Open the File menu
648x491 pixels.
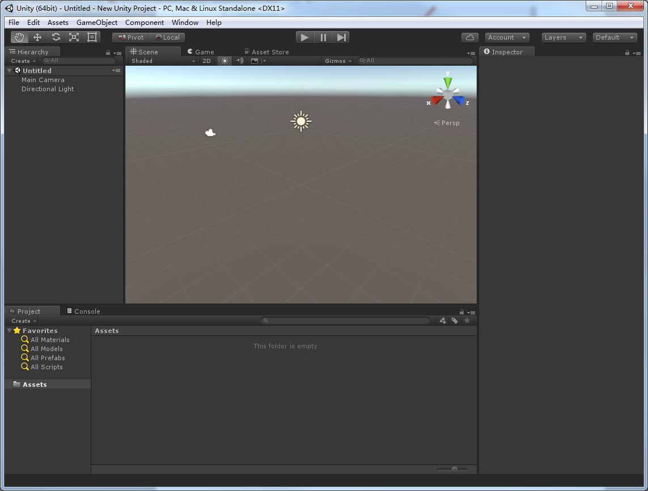tap(14, 23)
